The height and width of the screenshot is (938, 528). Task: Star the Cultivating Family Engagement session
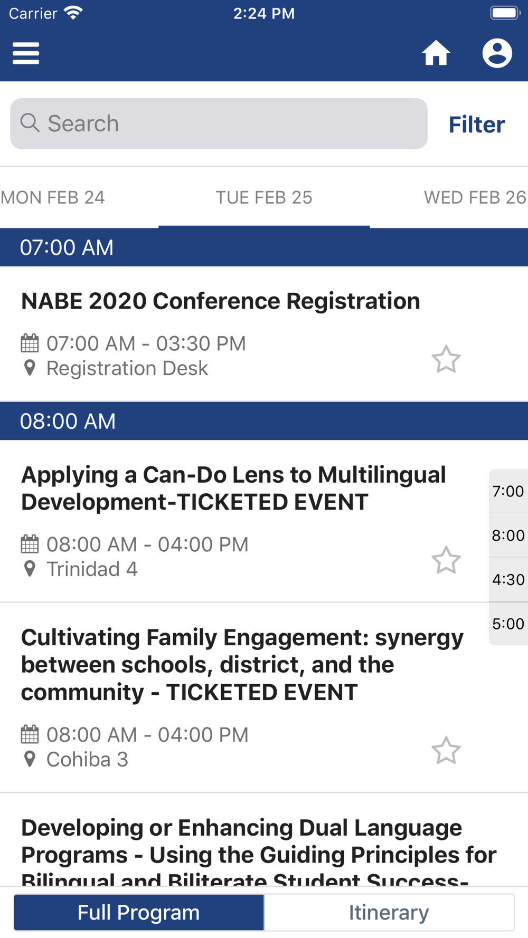click(x=446, y=750)
